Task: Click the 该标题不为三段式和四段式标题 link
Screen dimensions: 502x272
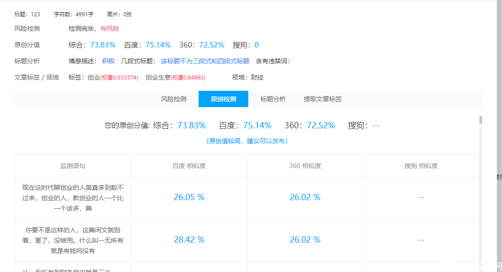Action: click(x=205, y=61)
